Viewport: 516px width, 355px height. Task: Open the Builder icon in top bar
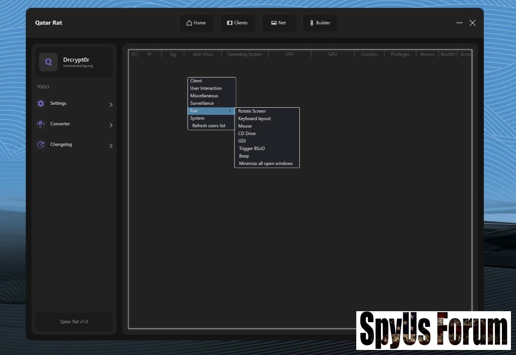(x=312, y=23)
